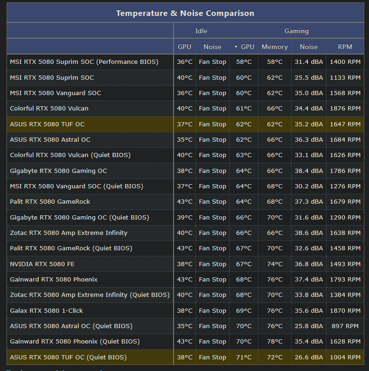Select ASUS RTX 5080 TUF OC (Quiet BIOS)
Image resolution: width=369 pixels, height=371 pixels.
(x=68, y=357)
